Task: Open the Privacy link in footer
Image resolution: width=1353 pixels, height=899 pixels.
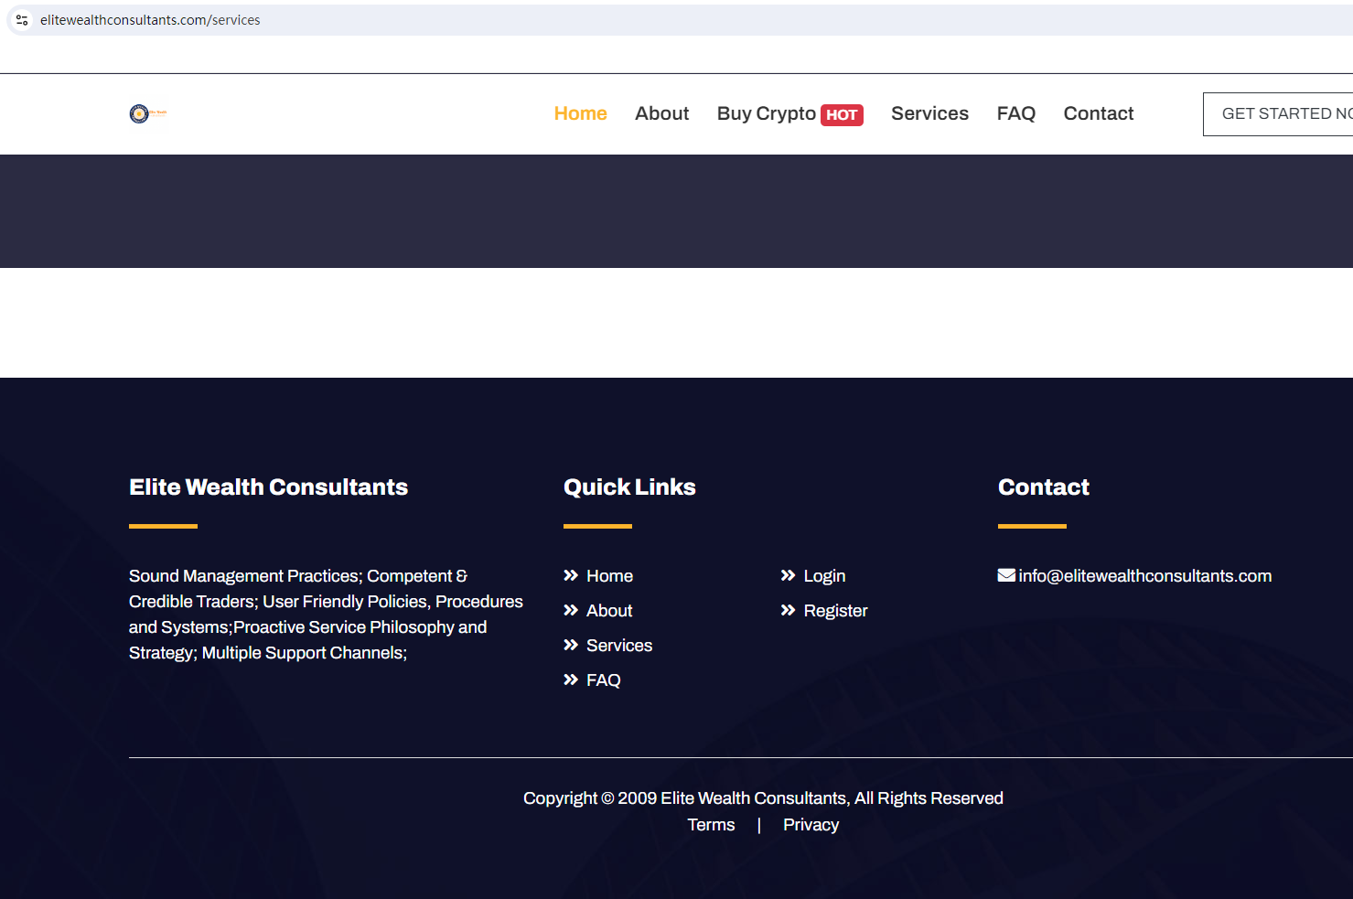Action: pyautogui.click(x=811, y=824)
